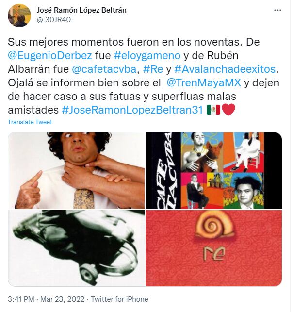The height and width of the screenshot is (312, 293).
Task: Click the Mar 23, 2022 date
Action: point(63,299)
